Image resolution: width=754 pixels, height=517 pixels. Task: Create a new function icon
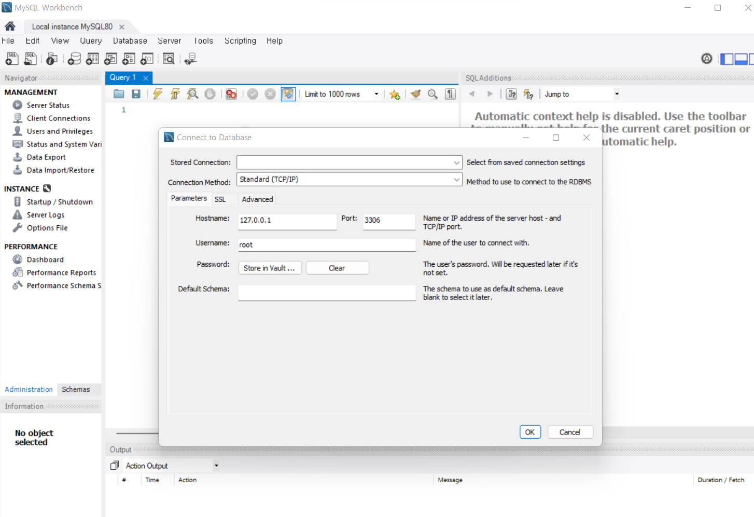click(x=147, y=59)
